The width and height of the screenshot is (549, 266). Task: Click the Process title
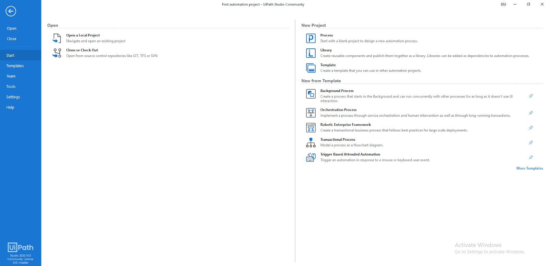pos(327,35)
